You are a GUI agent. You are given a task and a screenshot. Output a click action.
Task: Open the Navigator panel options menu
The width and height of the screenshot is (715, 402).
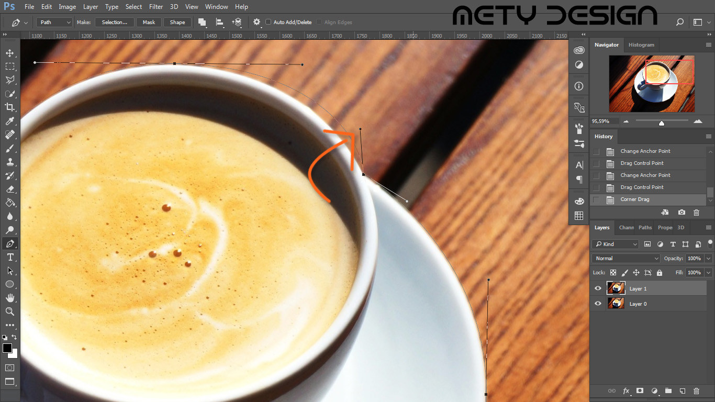coord(709,45)
